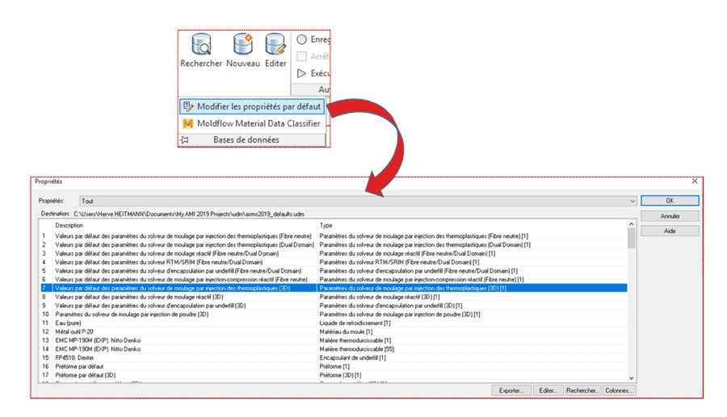Select row 3 moulage réactif (Fibre neutre/Dual Domain)
This screenshot has height=417, width=727.
click(334, 253)
